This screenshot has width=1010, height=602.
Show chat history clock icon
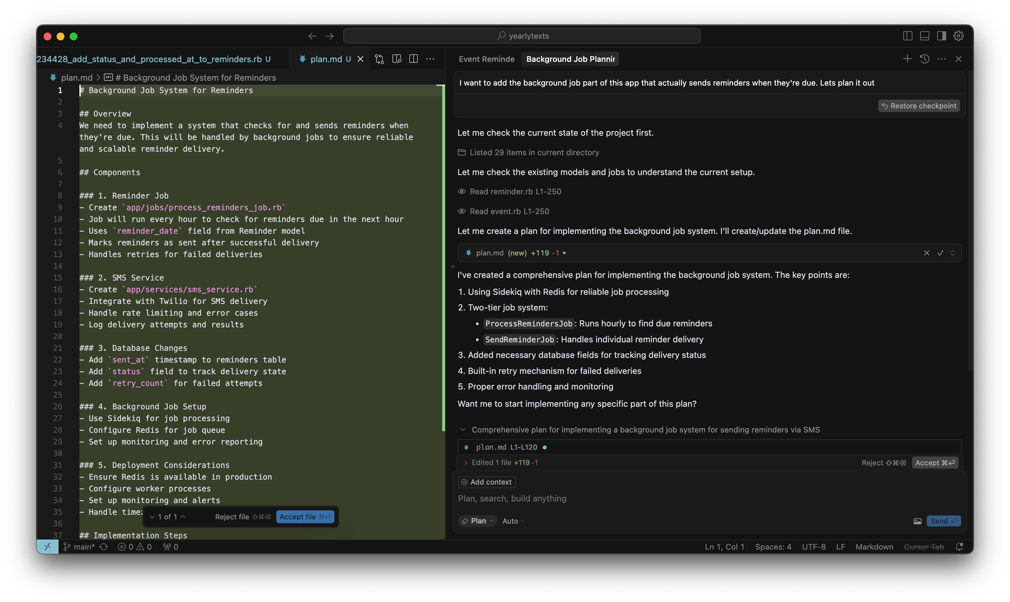[924, 59]
